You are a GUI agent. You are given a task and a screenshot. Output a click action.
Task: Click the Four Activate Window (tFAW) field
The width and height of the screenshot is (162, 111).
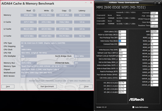(123, 75)
